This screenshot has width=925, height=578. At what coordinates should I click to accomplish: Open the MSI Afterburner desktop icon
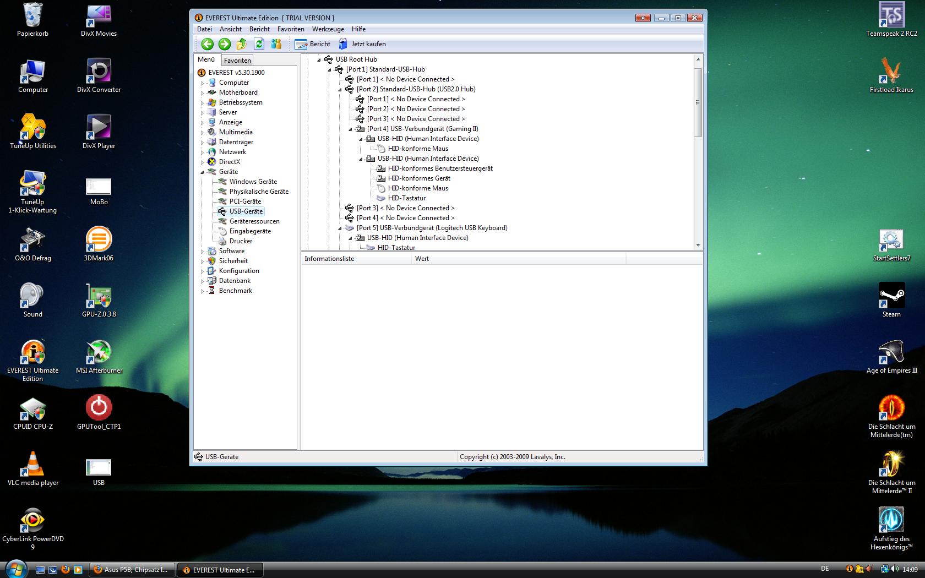pos(99,357)
